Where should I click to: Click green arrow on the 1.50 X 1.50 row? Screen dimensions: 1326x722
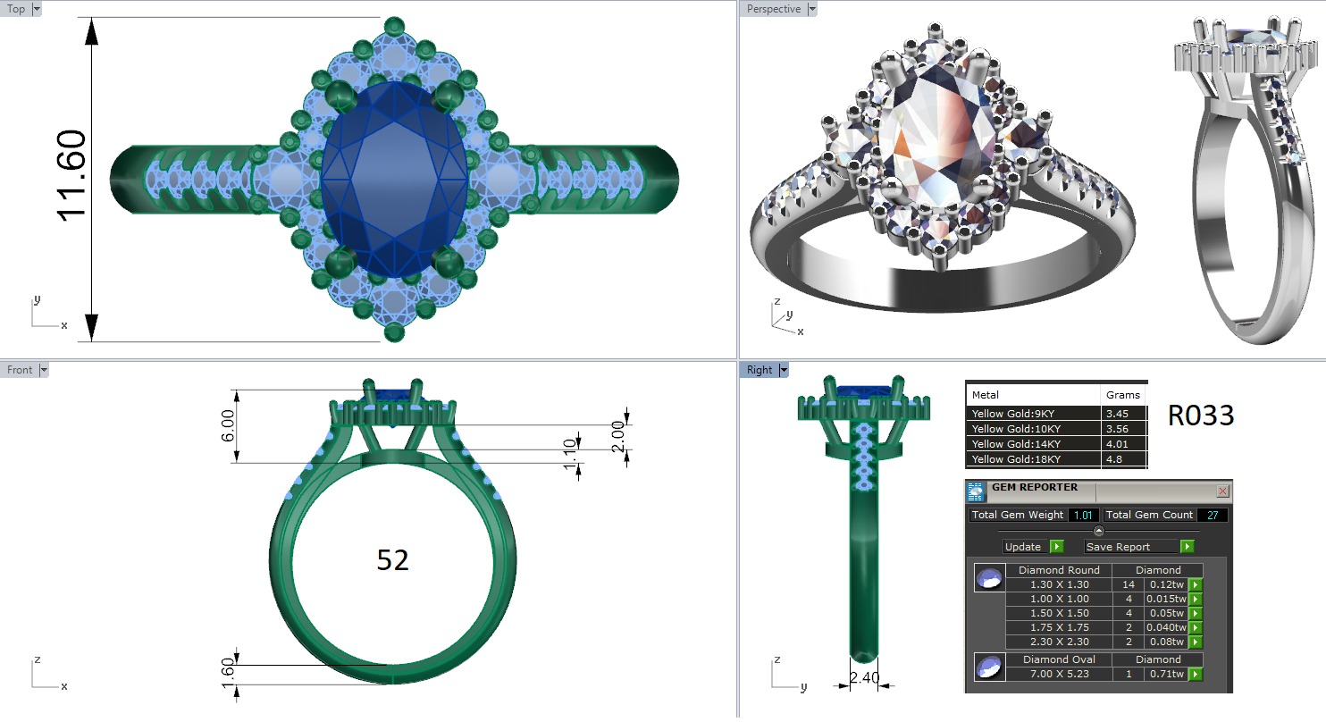point(1195,614)
